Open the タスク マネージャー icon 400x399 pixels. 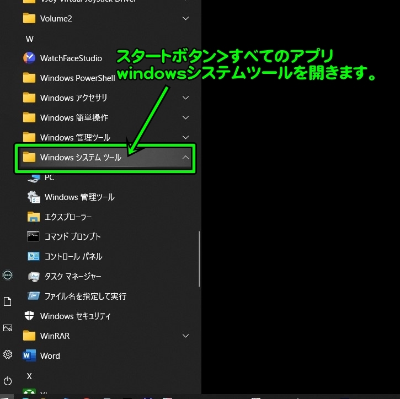(x=34, y=277)
